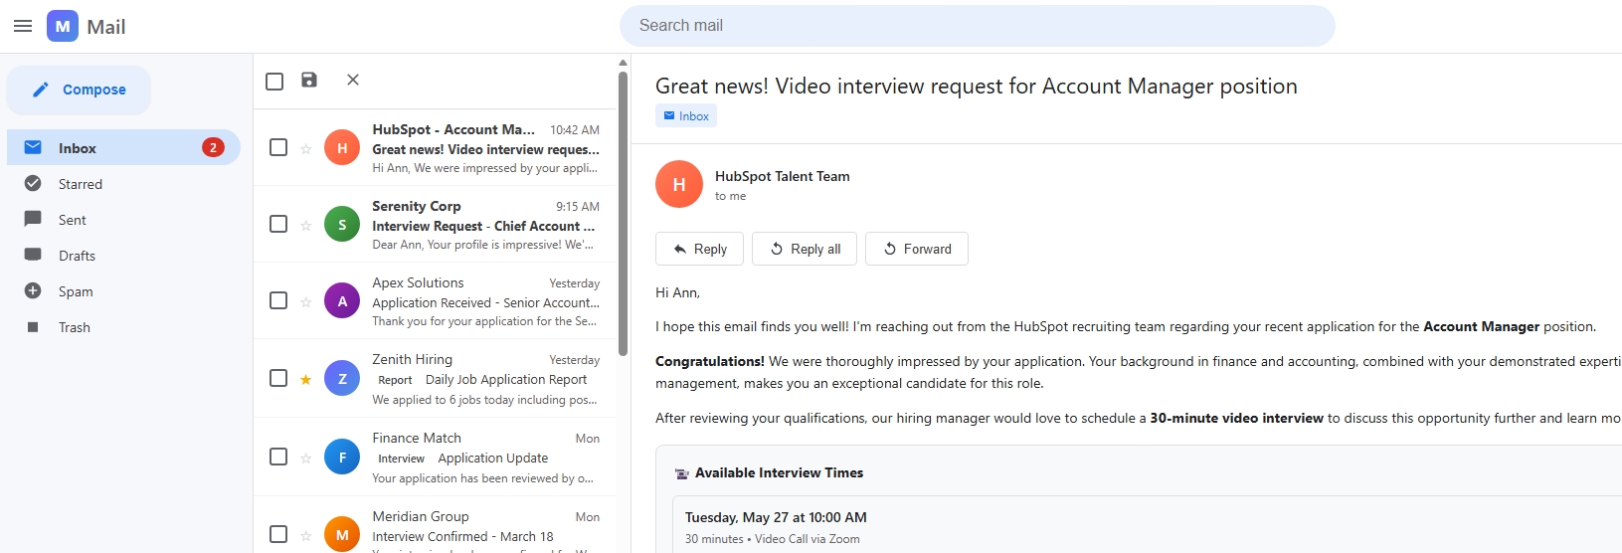Click the Forward button
The height and width of the screenshot is (553, 1622).
tap(917, 249)
